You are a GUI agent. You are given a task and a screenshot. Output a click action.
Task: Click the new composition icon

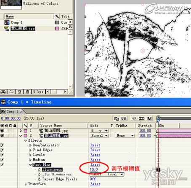tap(19, 92)
